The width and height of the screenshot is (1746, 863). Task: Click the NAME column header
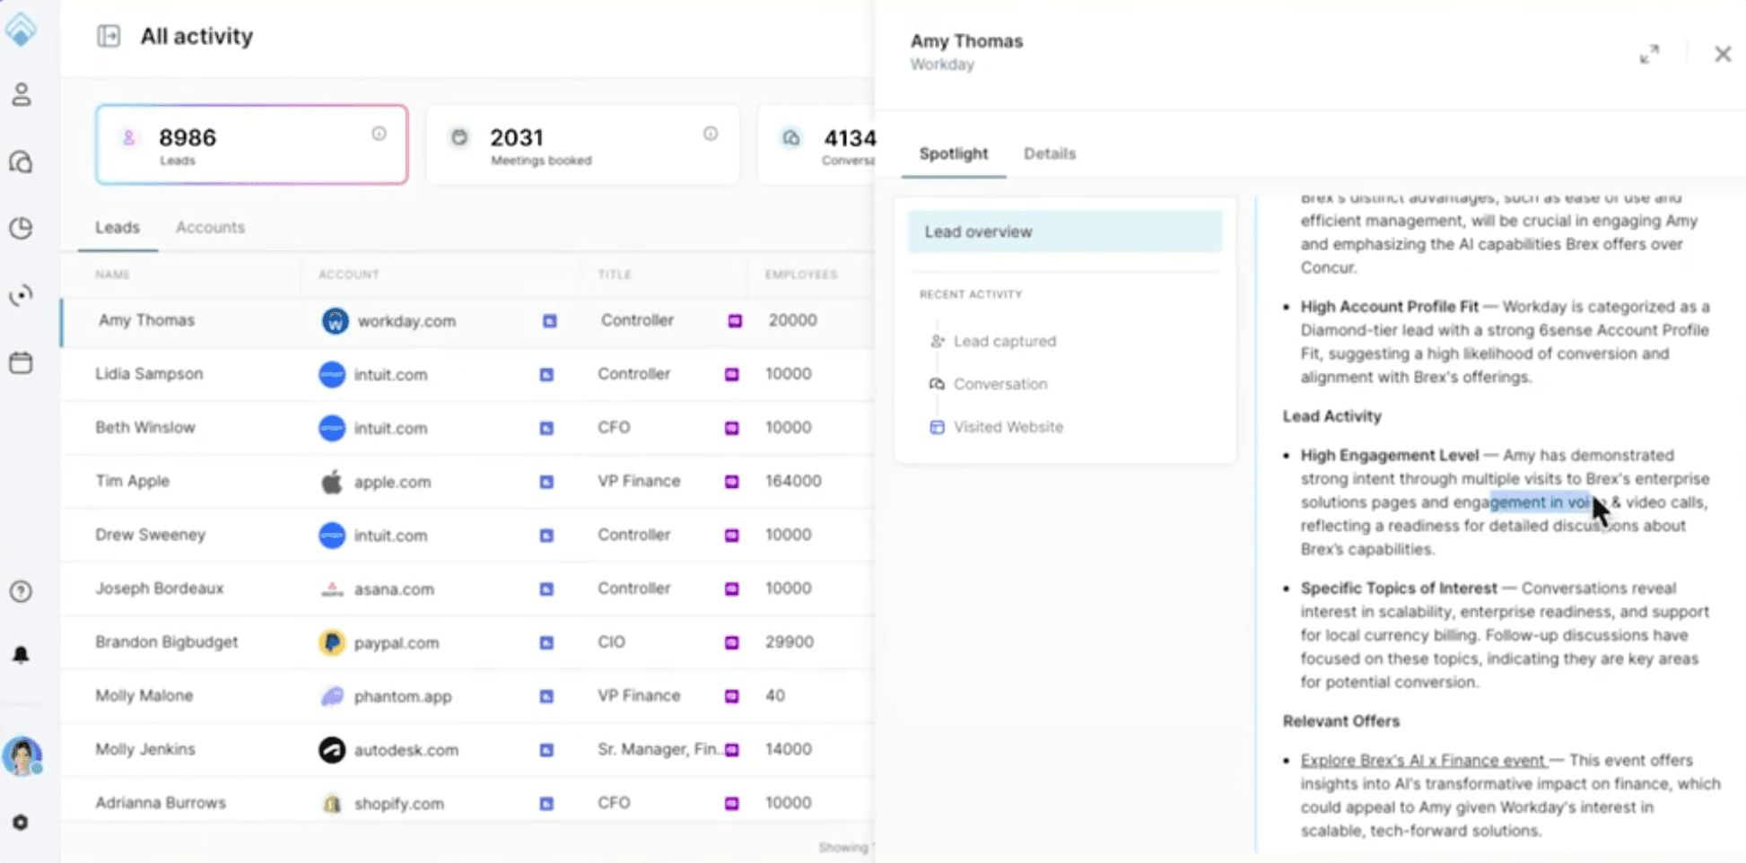click(x=113, y=275)
